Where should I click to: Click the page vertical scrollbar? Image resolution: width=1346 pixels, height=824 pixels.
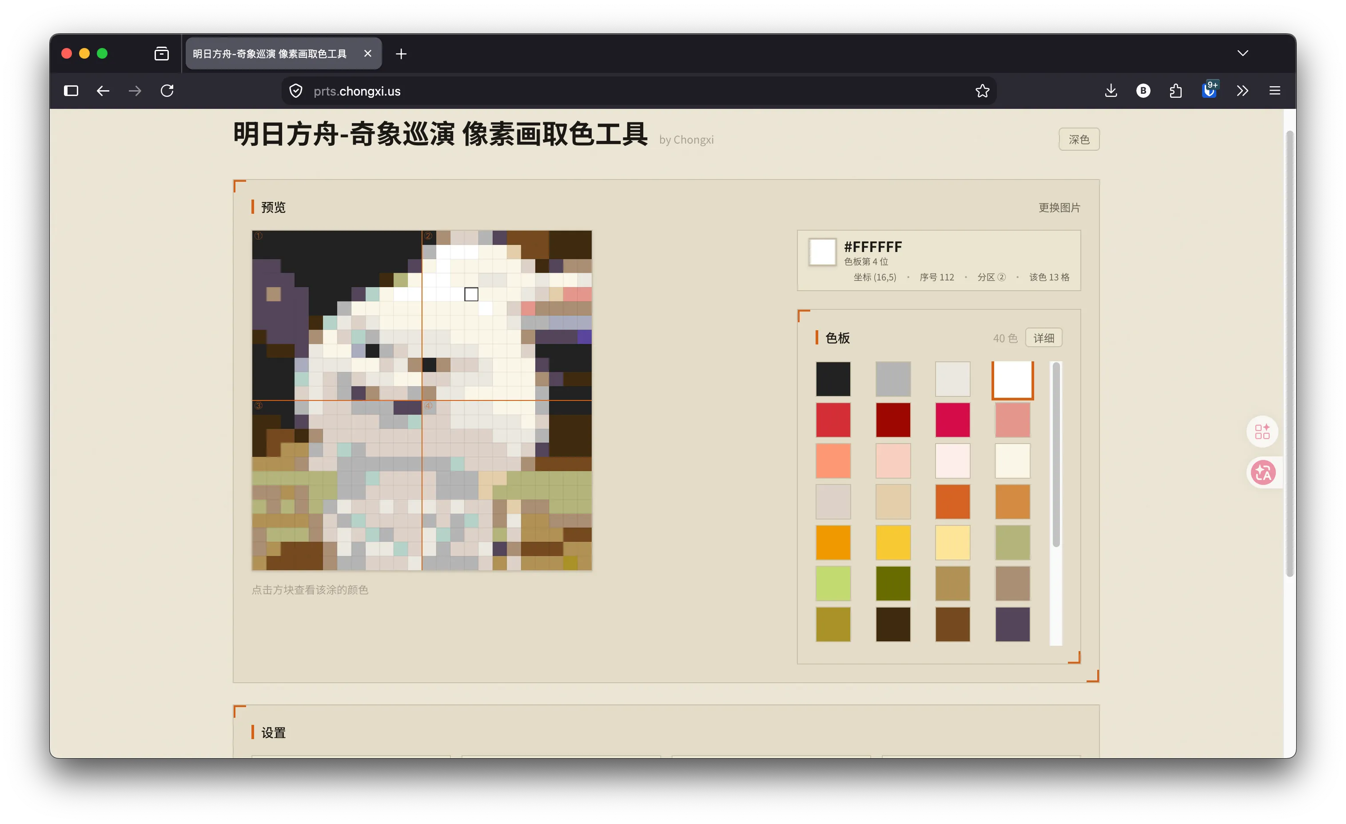1290,353
